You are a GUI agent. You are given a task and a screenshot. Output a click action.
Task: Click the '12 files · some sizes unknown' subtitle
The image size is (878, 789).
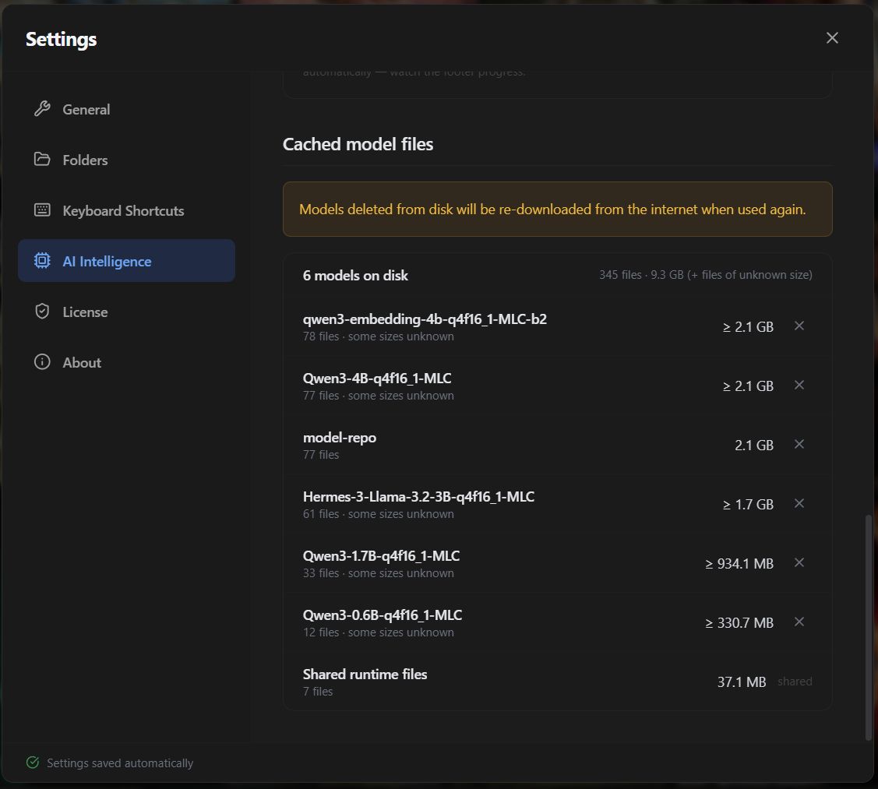[x=378, y=632]
